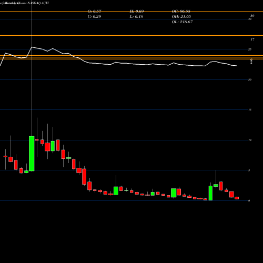
Task: Select the tallest green candlestick
Action: 32,154
